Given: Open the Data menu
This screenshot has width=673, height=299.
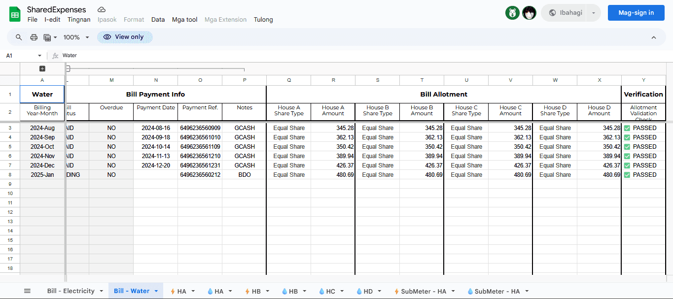Looking at the screenshot, I should click(158, 20).
